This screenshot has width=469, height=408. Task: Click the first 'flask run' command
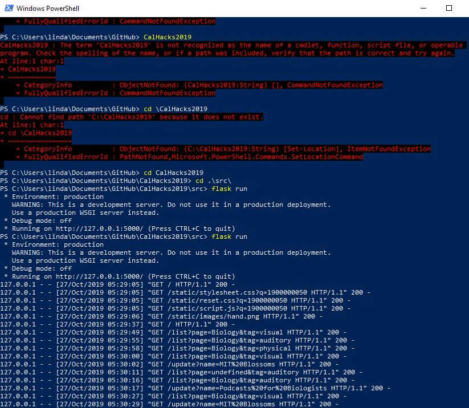[229, 189]
